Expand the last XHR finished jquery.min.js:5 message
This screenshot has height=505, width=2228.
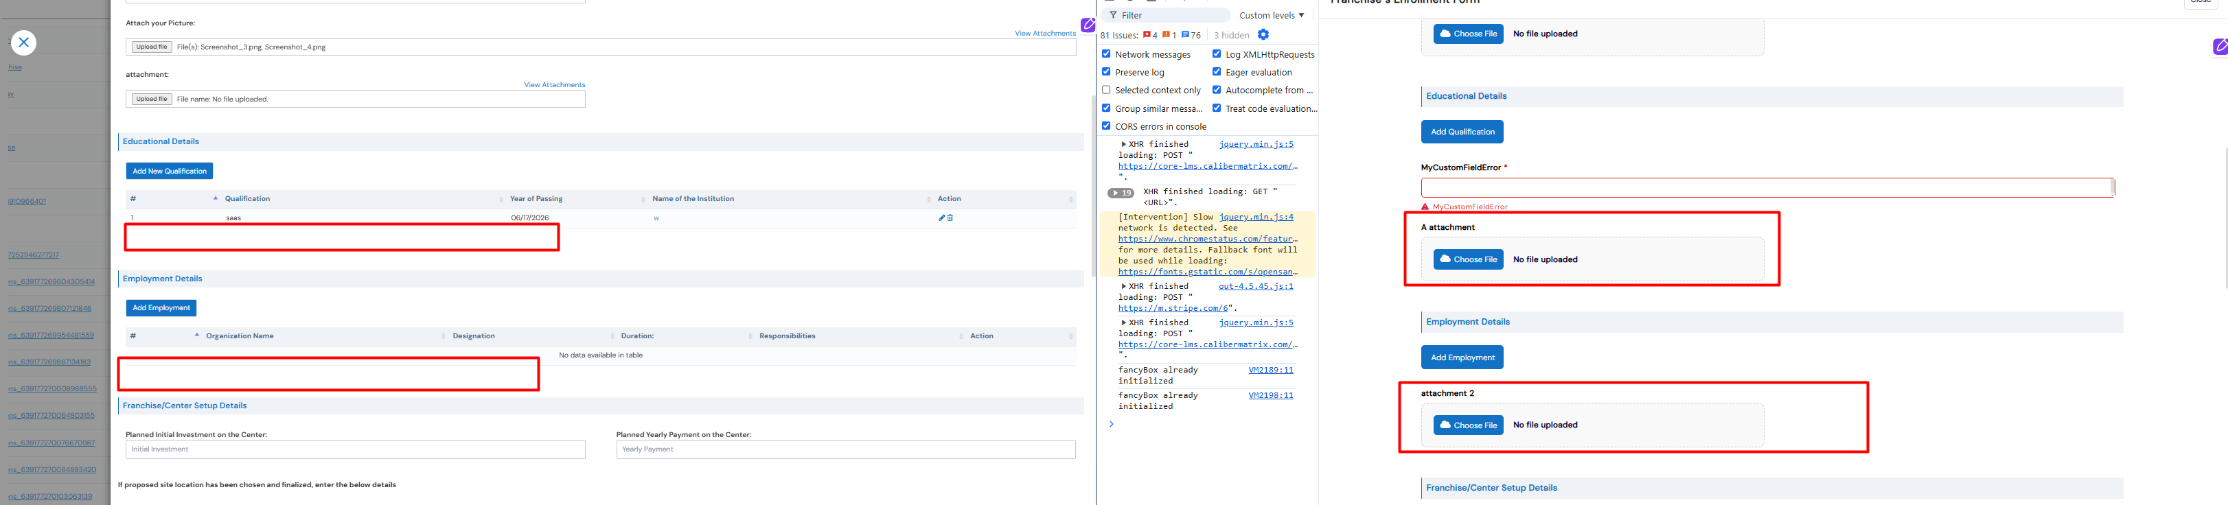coord(1123,322)
